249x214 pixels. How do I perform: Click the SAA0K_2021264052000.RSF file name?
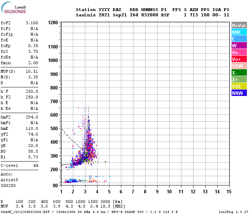click(25, 212)
